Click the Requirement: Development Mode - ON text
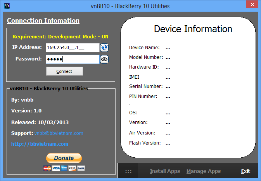The height and width of the screenshot is (181, 261). pyautogui.click(x=60, y=37)
